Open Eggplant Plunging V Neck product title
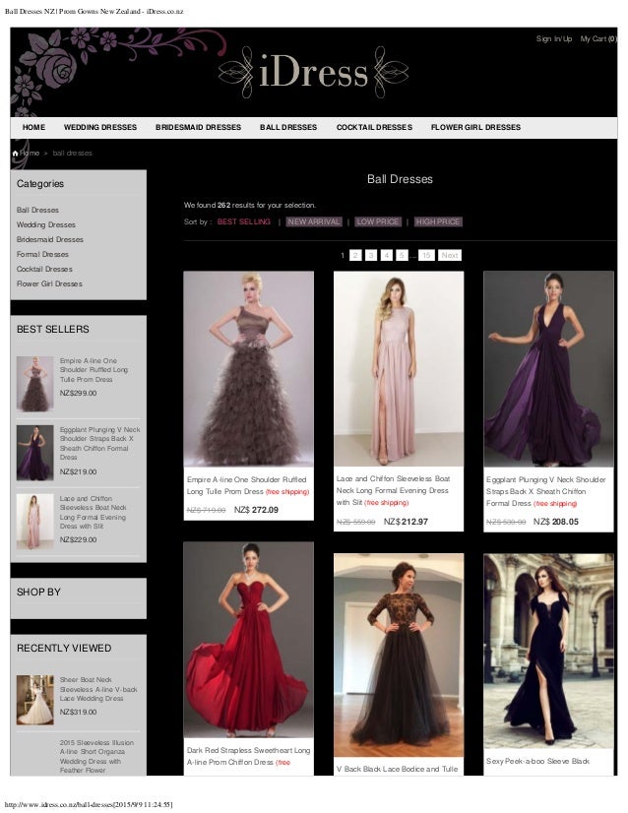628x813 pixels. pos(545,491)
